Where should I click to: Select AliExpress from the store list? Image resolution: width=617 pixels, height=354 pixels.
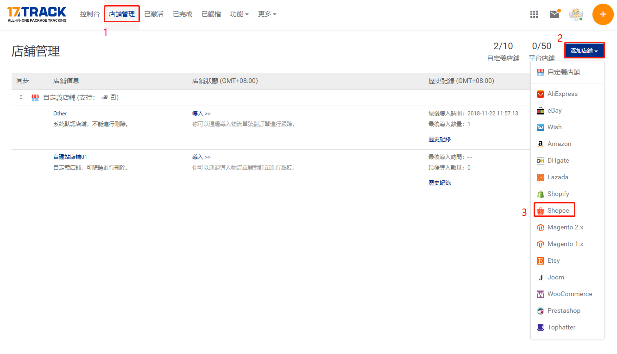562,94
